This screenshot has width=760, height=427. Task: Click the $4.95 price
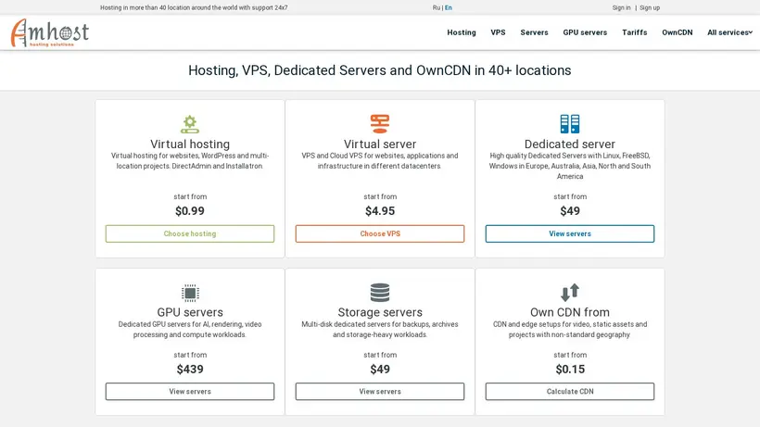coord(380,211)
